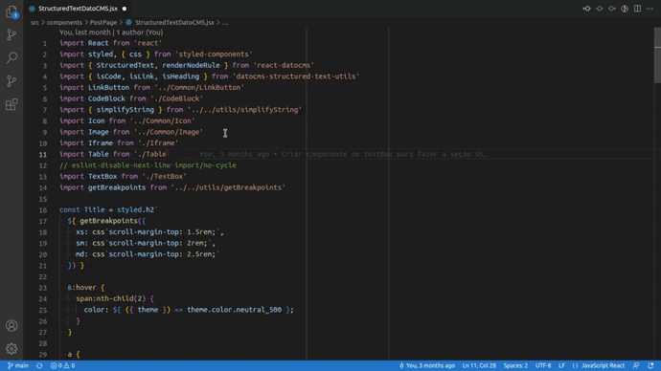Click the '1 author (You)' code lens
The image size is (661, 371).
(x=140, y=33)
